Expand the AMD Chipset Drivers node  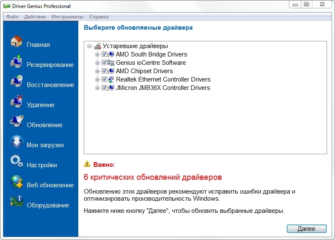98,71
